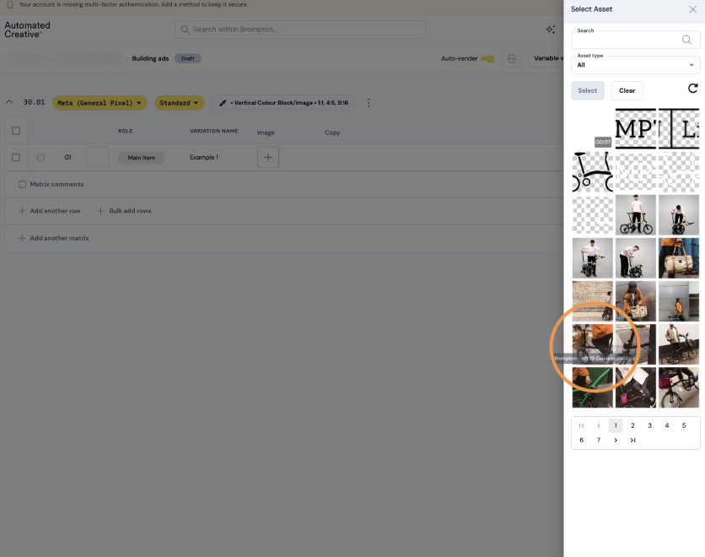The image size is (705, 557).
Task: Focus the asset Search input field
Action: coord(635,40)
